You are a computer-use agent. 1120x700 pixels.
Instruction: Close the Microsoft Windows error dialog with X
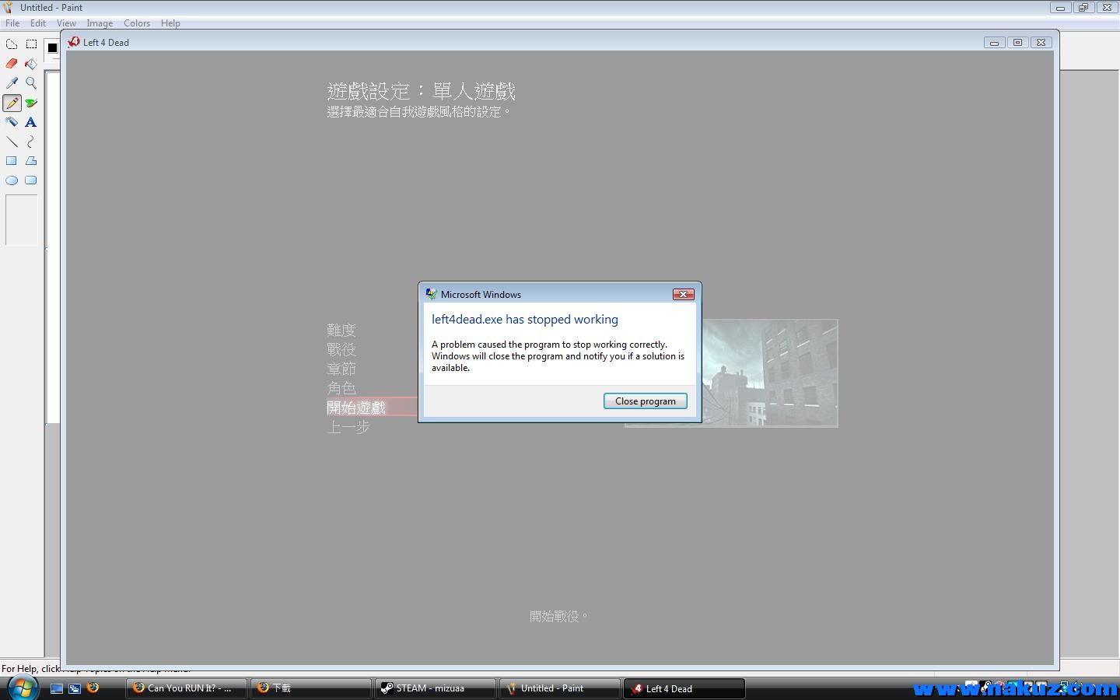pyautogui.click(x=683, y=294)
